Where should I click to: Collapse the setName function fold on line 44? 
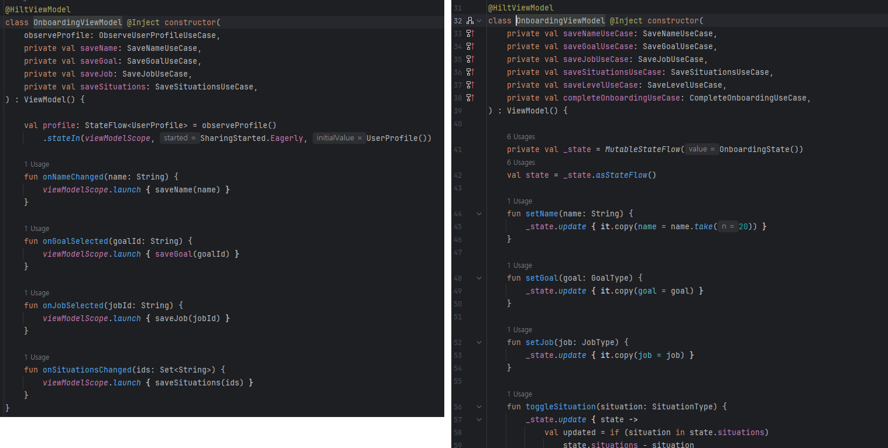point(479,213)
